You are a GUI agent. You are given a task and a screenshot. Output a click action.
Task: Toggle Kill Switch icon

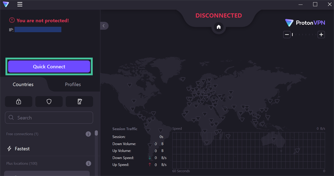80,102
